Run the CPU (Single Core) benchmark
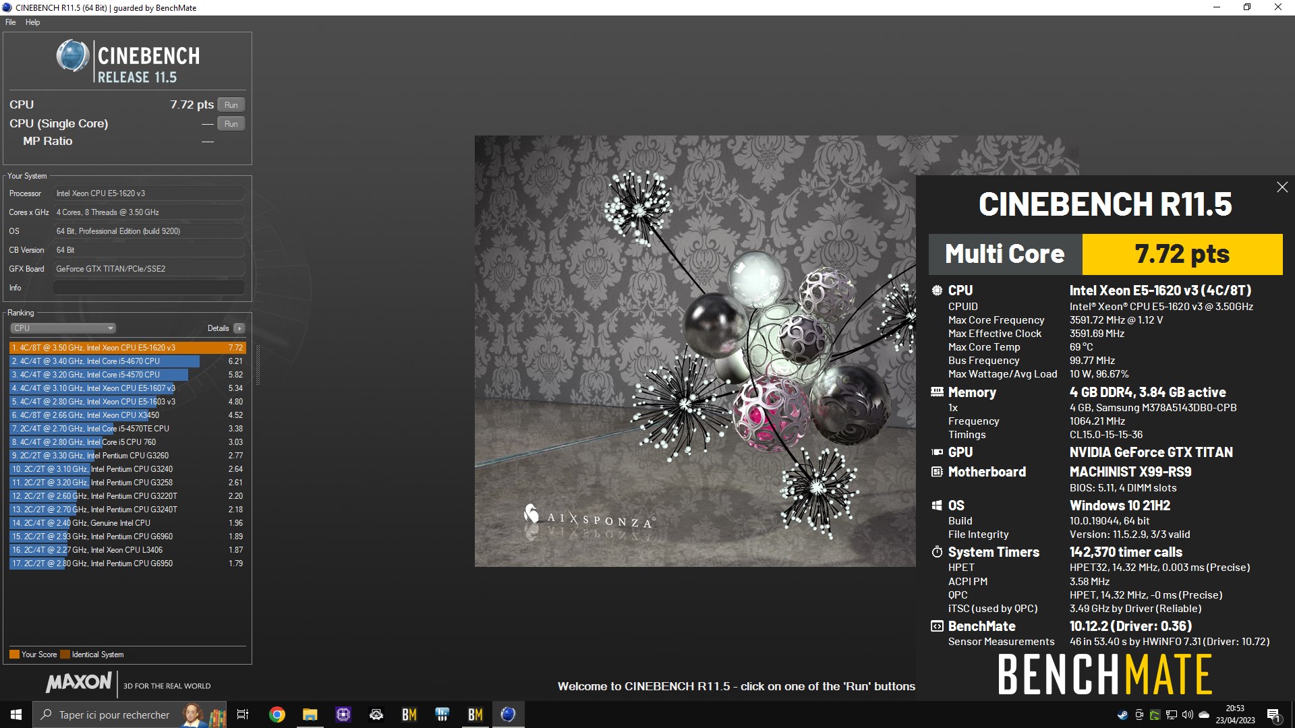The width and height of the screenshot is (1295, 728). pos(231,123)
